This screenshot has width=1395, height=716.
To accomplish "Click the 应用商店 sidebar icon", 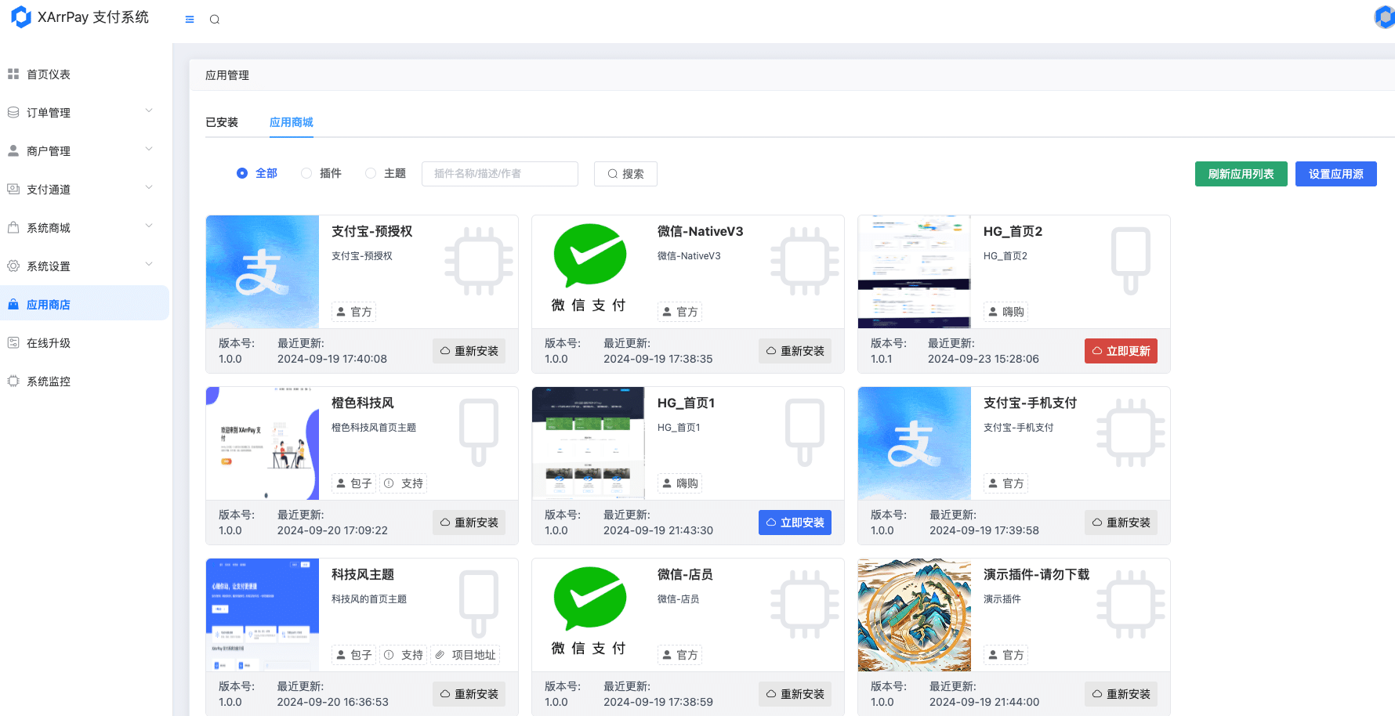I will point(13,303).
